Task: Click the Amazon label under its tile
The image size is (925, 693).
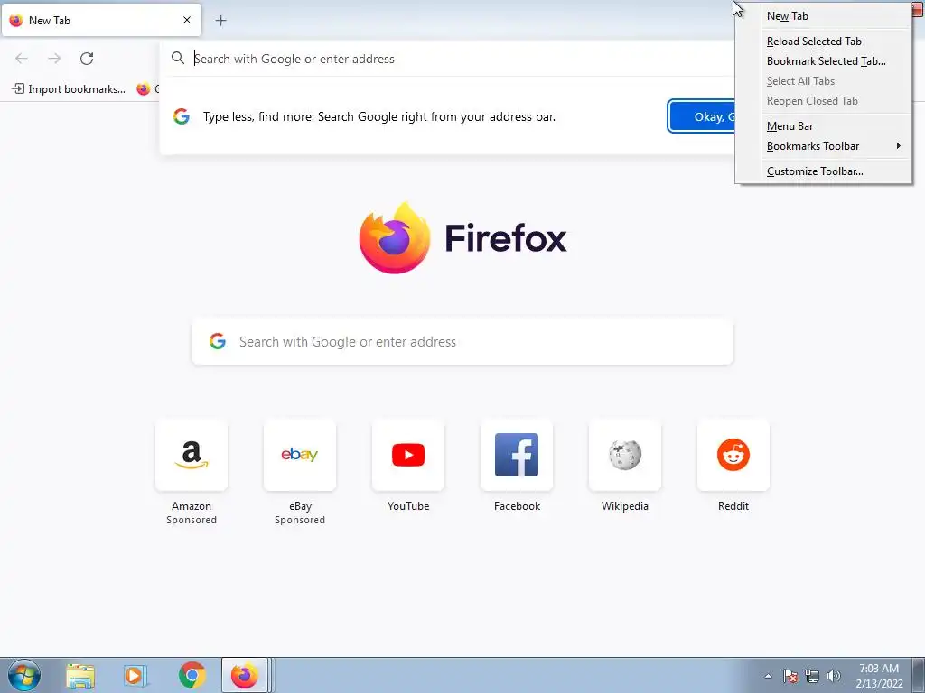Action: pyautogui.click(x=192, y=506)
